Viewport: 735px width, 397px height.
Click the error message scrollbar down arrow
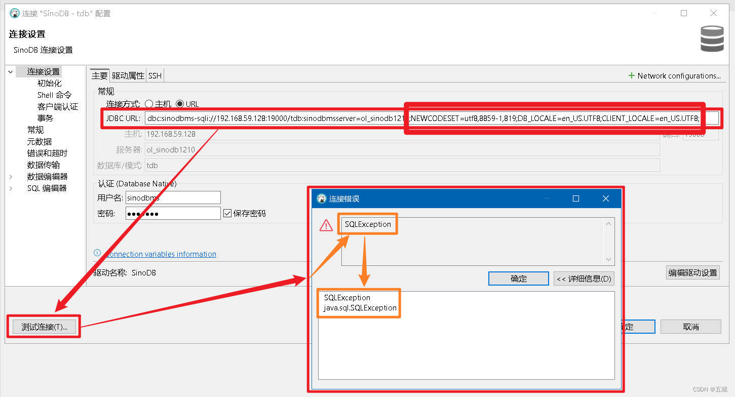click(609, 259)
